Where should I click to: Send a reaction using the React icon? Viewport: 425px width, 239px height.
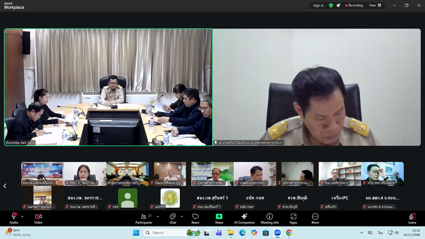click(195, 218)
